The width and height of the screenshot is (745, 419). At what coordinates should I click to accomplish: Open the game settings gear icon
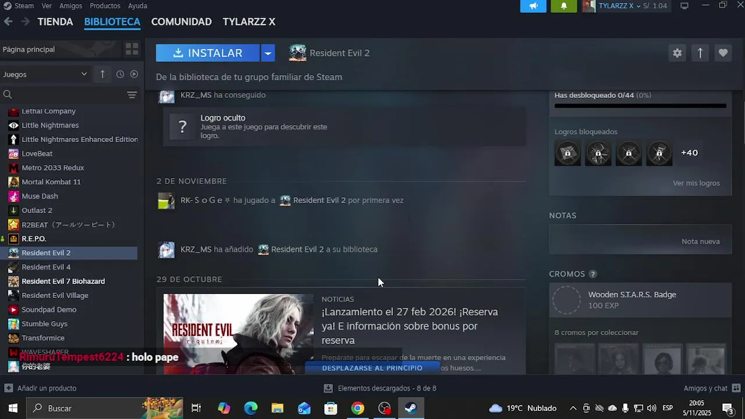click(x=677, y=53)
